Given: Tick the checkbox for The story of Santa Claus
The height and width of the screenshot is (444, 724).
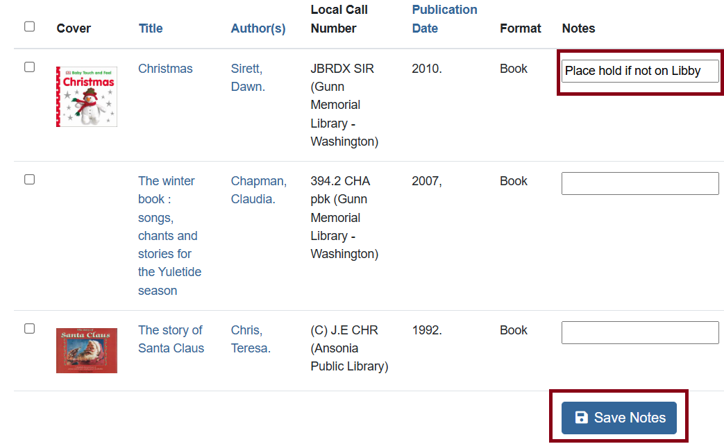Looking at the screenshot, I should [x=29, y=329].
